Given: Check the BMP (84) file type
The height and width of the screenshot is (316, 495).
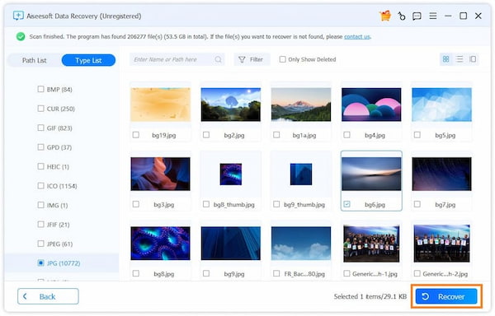Looking at the screenshot, I should (40, 89).
